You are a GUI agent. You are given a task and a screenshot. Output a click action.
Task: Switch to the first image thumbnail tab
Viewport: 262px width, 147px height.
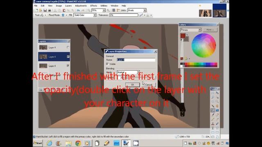(205, 13)
